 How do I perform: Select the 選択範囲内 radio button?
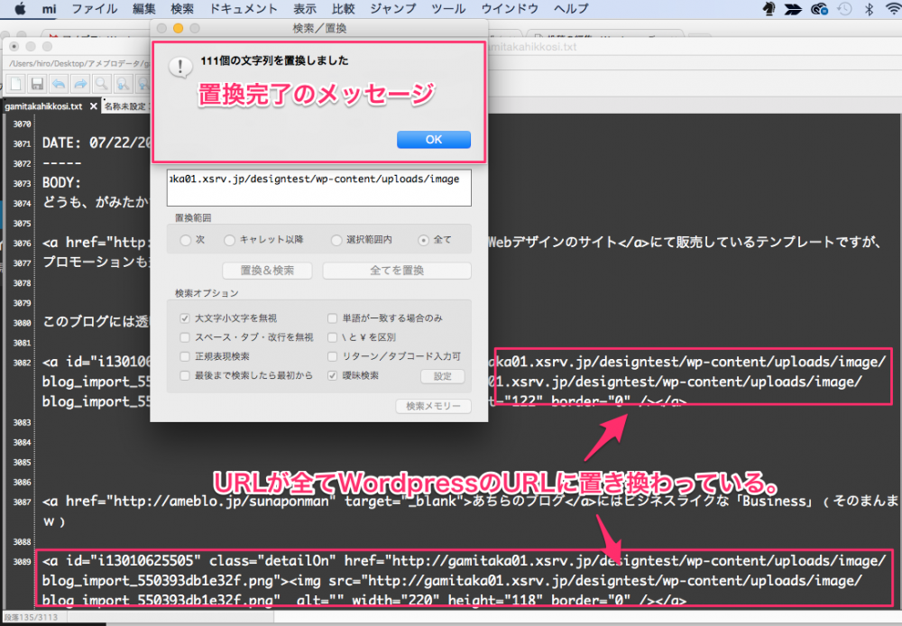tap(336, 240)
